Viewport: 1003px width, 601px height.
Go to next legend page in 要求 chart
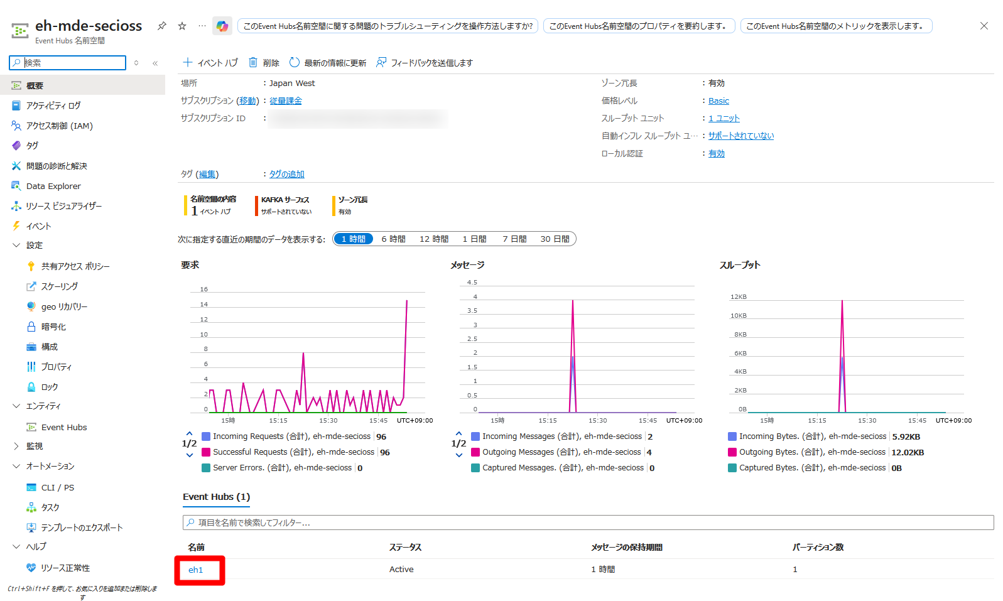click(189, 455)
